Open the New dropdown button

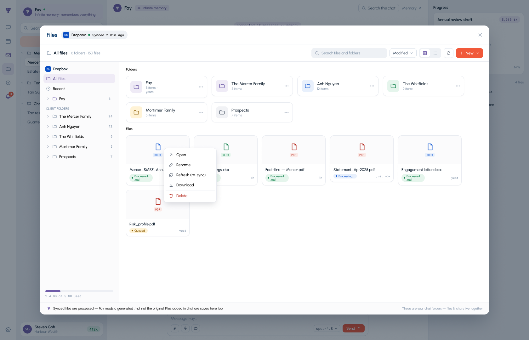click(469, 53)
